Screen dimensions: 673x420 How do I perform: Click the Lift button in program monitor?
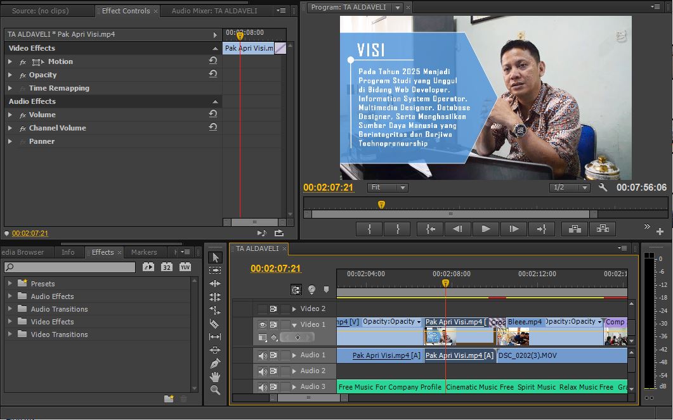574,229
